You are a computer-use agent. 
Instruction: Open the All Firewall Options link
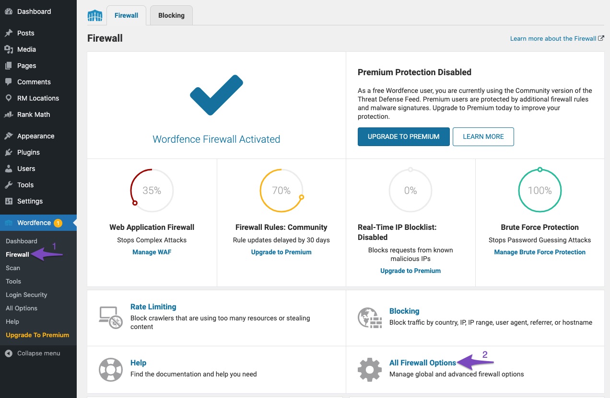[422, 363]
